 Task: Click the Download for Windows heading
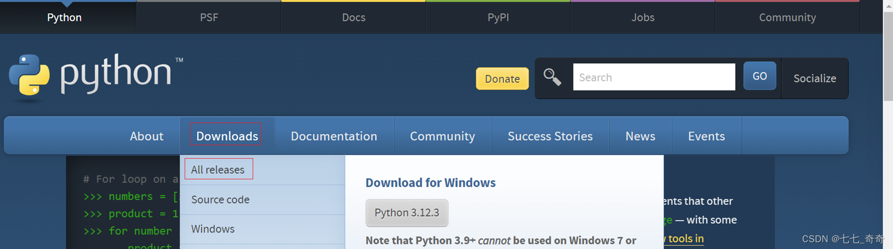(x=430, y=183)
